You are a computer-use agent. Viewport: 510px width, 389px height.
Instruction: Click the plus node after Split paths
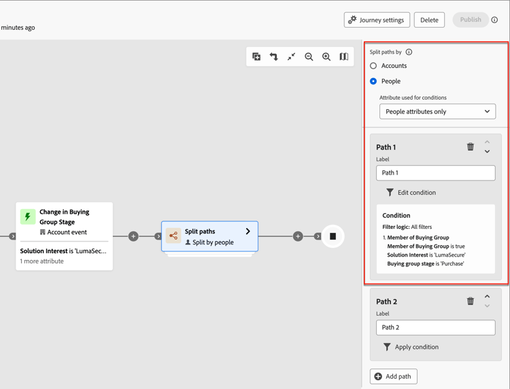[298, 236]
